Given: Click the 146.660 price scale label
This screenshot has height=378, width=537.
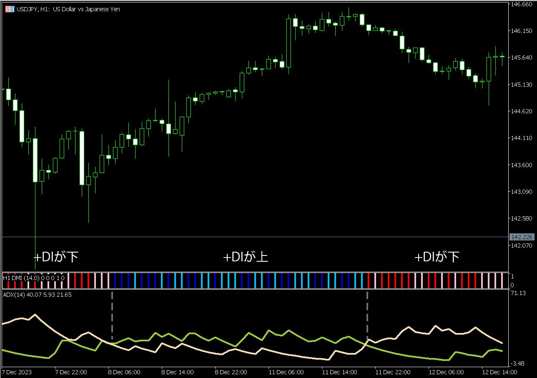Looking at the screenshot, I should [522, 4].
